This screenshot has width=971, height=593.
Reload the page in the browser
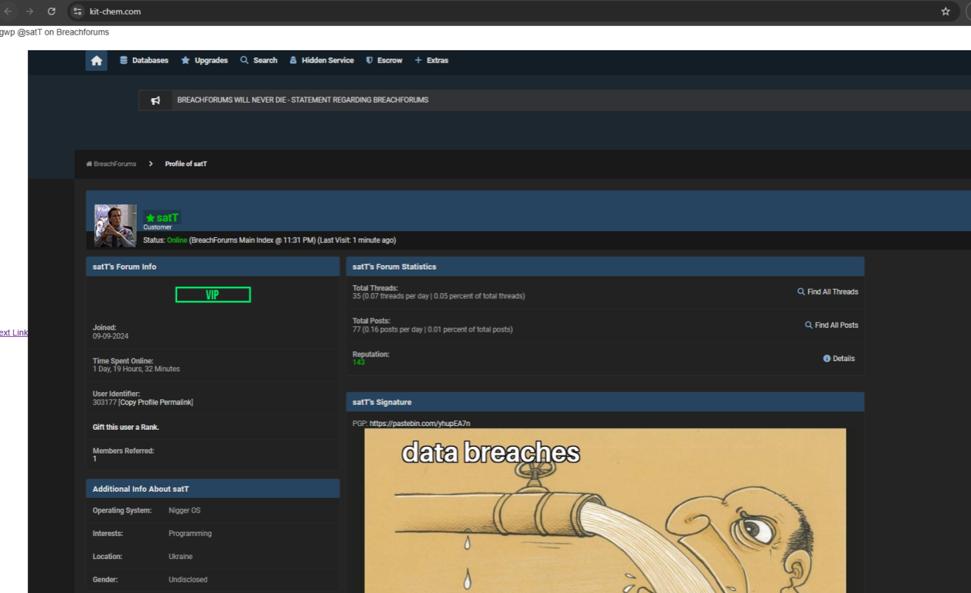[x=51, y=11]
